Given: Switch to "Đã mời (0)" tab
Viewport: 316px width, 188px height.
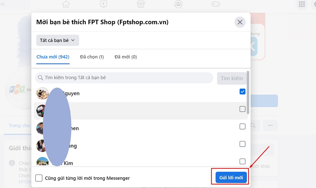Looking at the screenshot, I should 126,57.
